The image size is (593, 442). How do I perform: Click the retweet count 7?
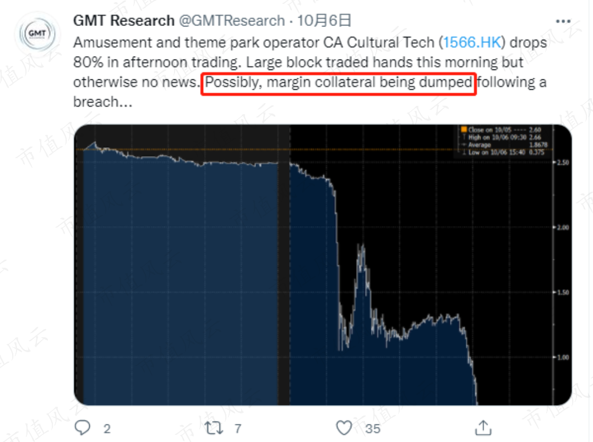tap(238, 428)
